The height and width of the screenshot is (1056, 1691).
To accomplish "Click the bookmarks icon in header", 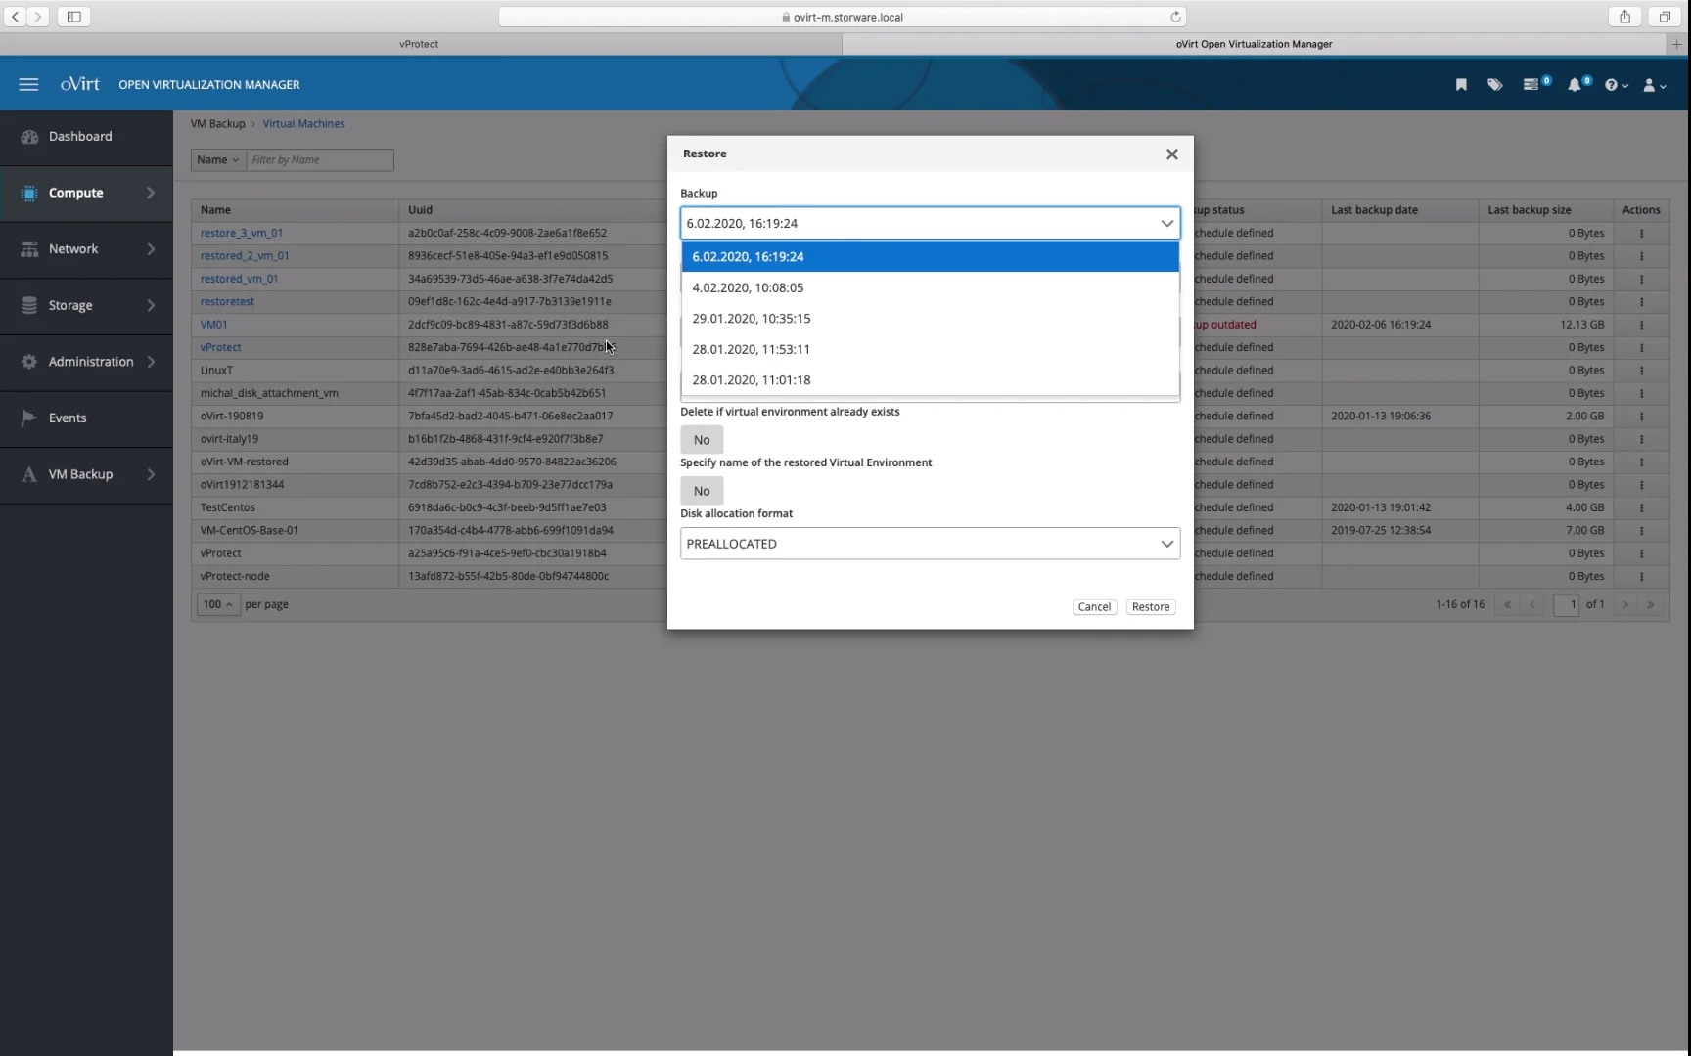I will coord(1461,85).
